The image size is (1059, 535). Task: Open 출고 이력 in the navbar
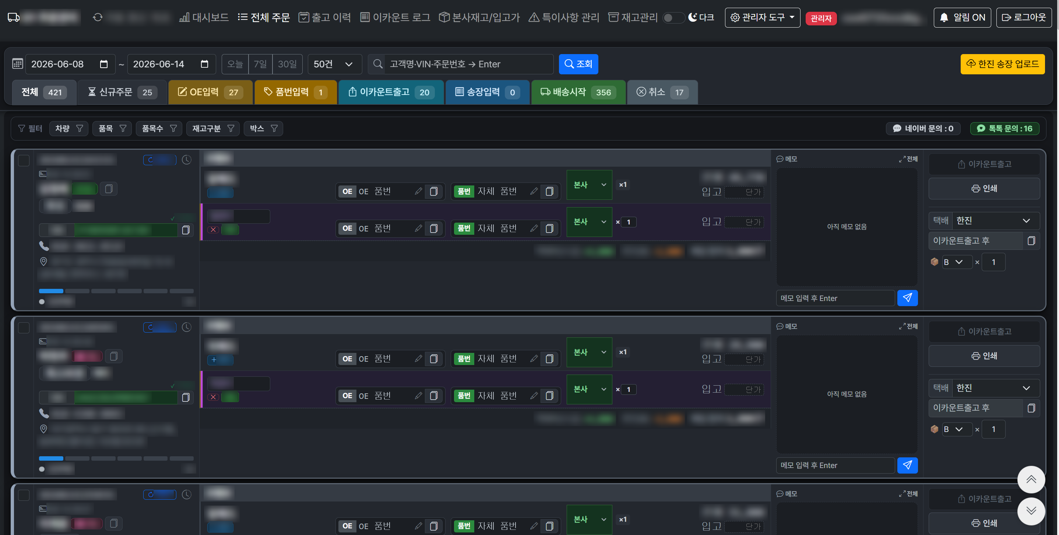(x=325, y=17)
